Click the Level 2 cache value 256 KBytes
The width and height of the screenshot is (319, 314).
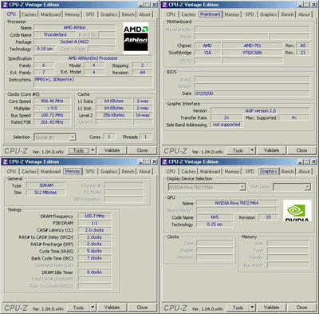tap(114, 115)
